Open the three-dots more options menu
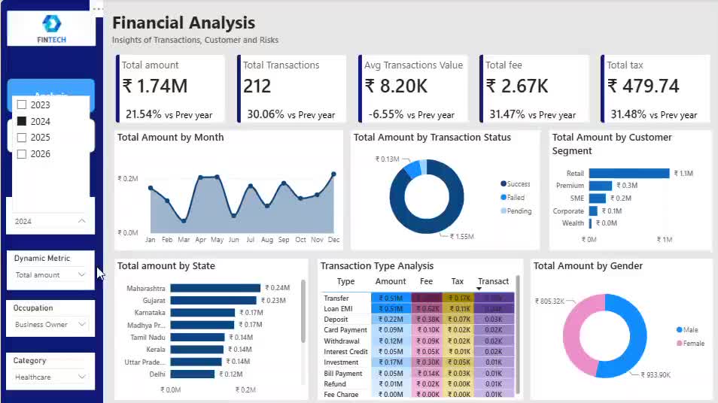This screenshot has height=403, width=718. pyautogui.click(x=97, y=9)
